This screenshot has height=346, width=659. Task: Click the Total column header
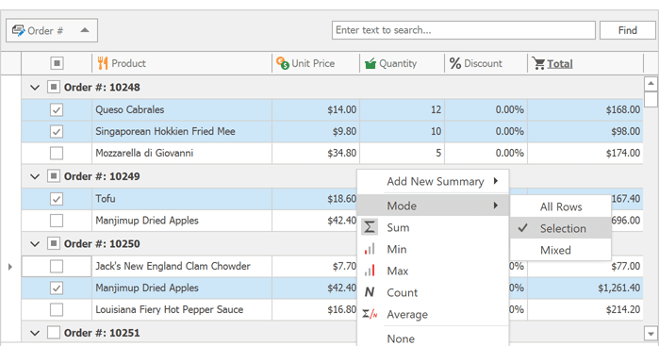pyautogui.click(x=585, y=63)
